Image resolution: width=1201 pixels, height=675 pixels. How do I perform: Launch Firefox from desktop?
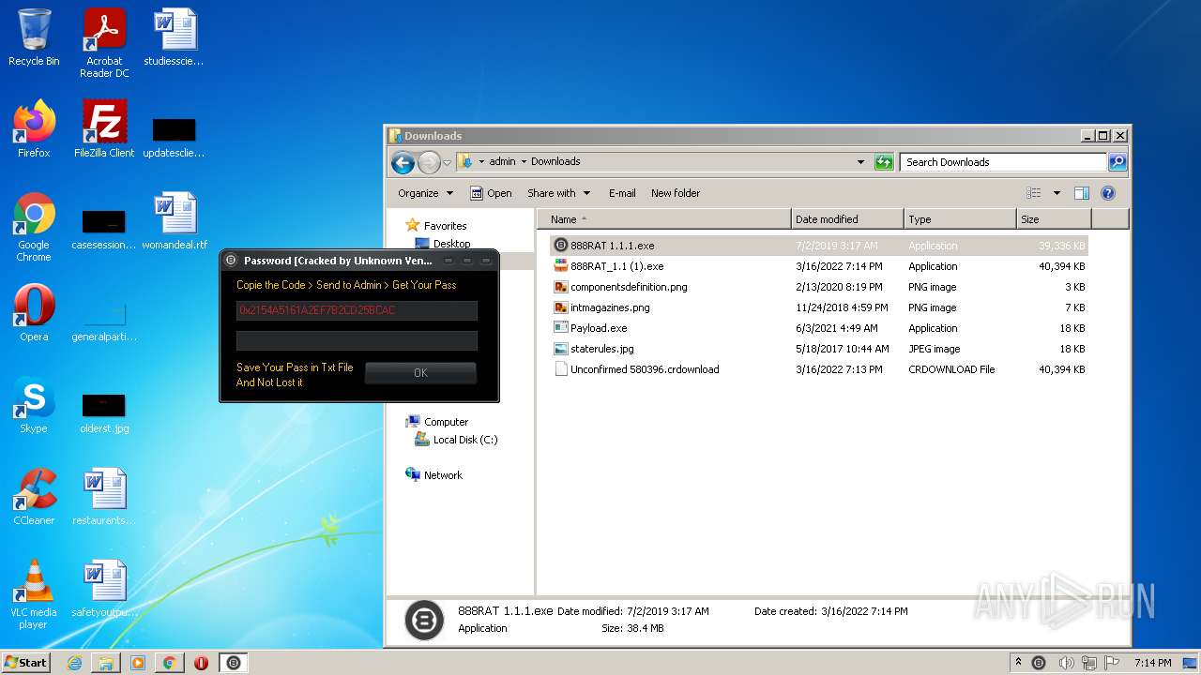34,128
